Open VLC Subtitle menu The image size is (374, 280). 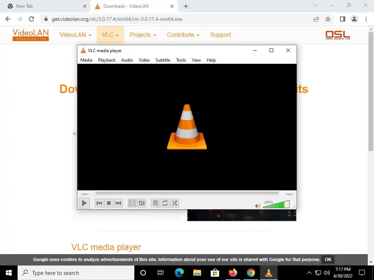(163, 60)
